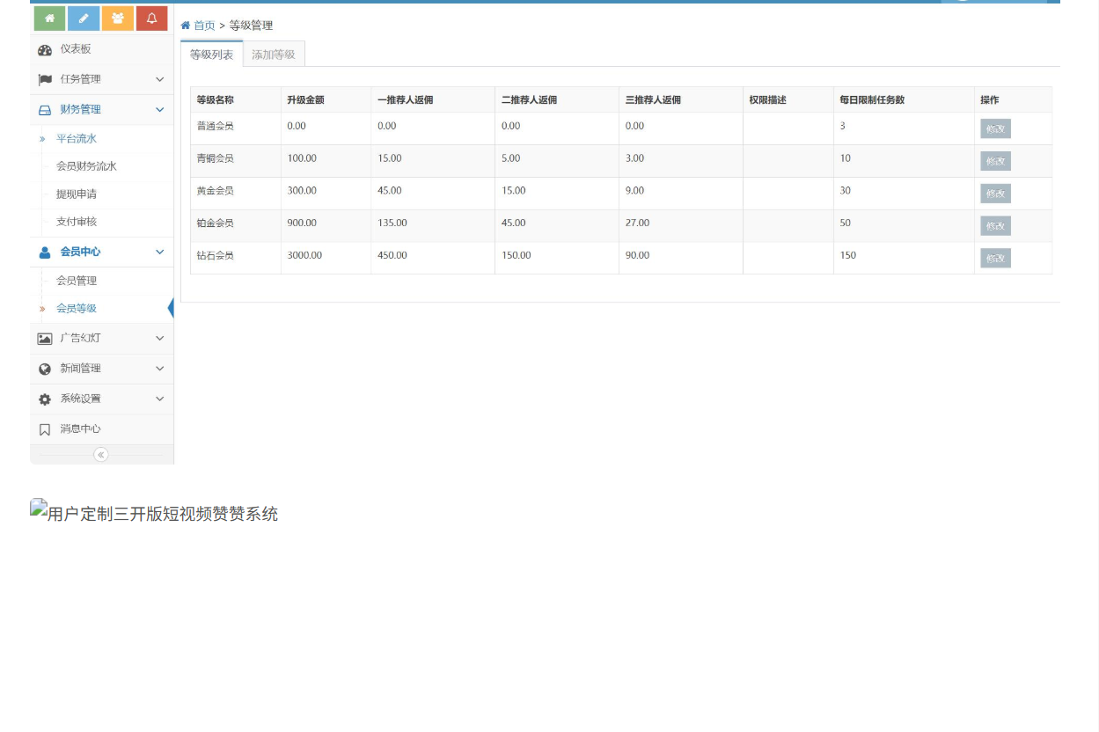
Task: Switch to the 等级列表 tab
Action: click(x=212, y=55)
